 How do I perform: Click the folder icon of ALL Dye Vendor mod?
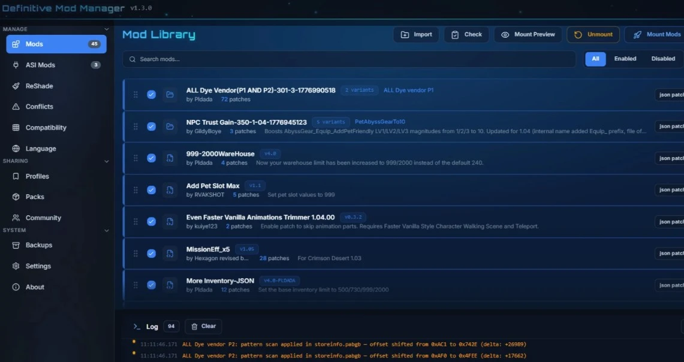click(x=170, y=95)
